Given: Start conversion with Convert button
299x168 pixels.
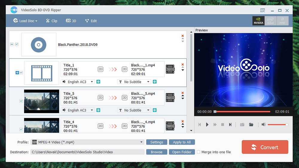Looking at the screenshot, I should pos(265,147).
